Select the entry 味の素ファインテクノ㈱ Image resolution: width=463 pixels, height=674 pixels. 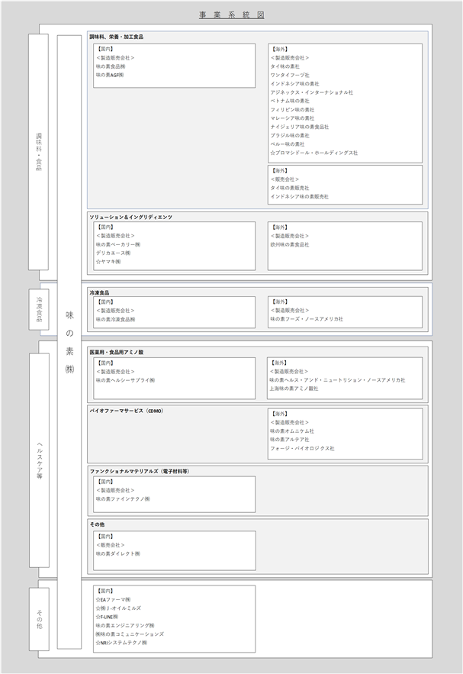123,499
